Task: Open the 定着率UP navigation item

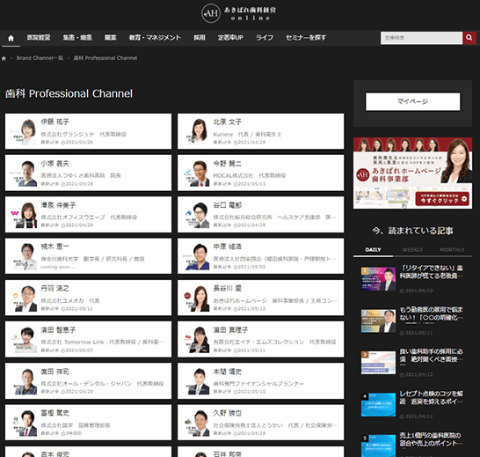Action: click(x=230, y=38)
